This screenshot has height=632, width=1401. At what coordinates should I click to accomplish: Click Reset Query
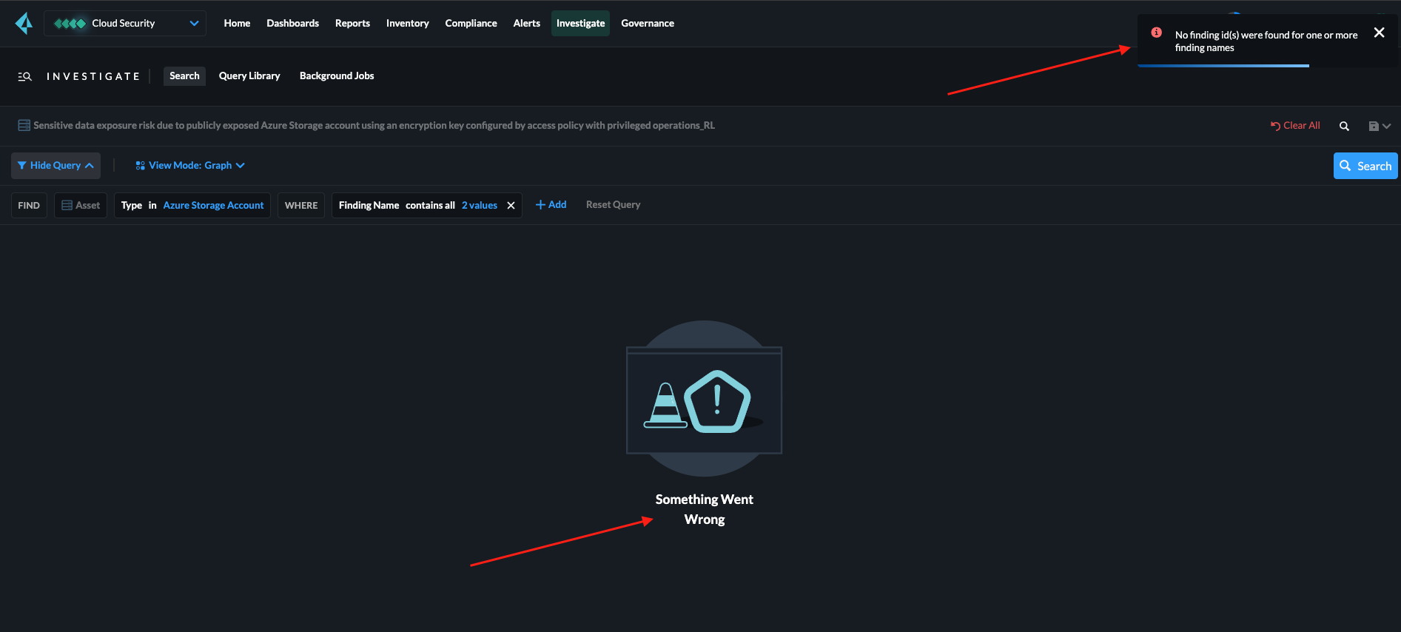[x=613, y=205]
